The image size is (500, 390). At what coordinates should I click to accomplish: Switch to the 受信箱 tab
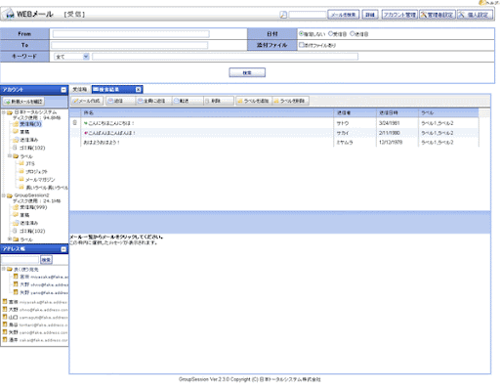(80, 90)
